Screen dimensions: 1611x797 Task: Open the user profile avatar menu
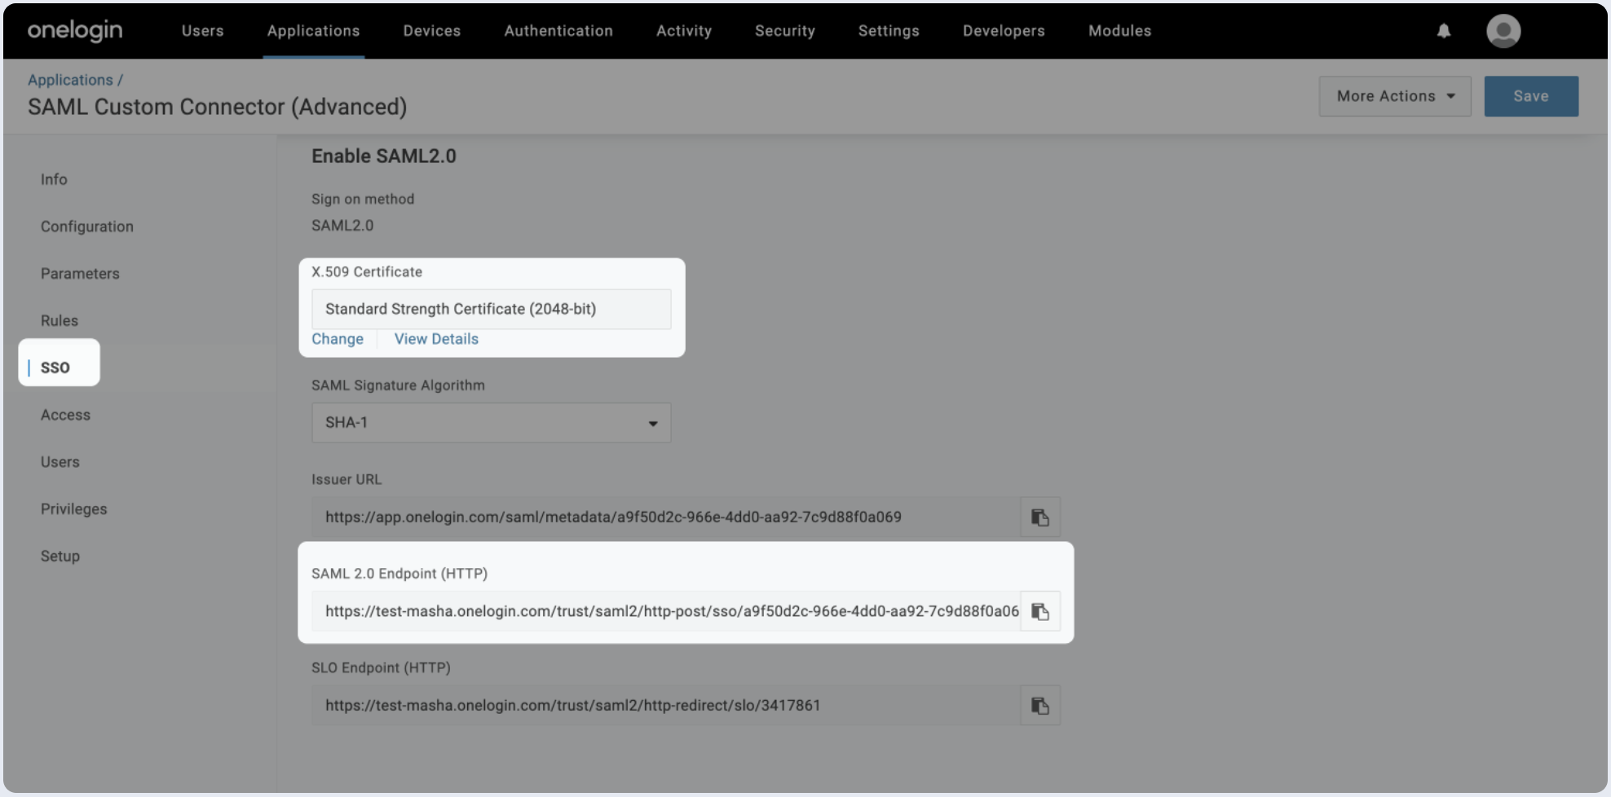pos(1503,31)
